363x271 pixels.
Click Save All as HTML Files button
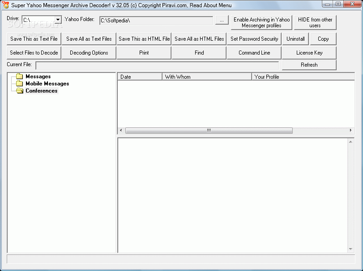point(199,39)
